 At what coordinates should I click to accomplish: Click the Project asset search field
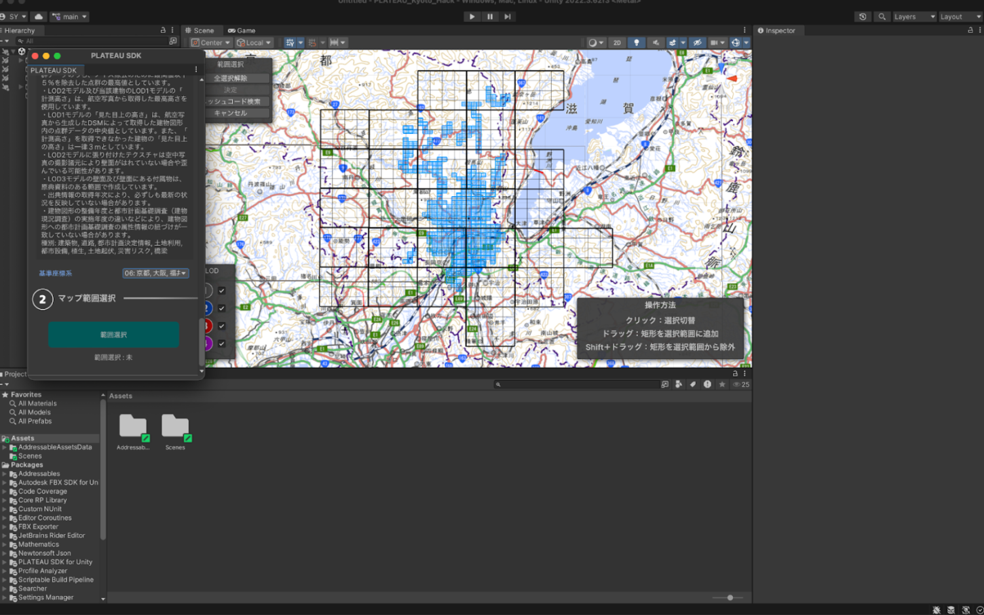(576, 384)
